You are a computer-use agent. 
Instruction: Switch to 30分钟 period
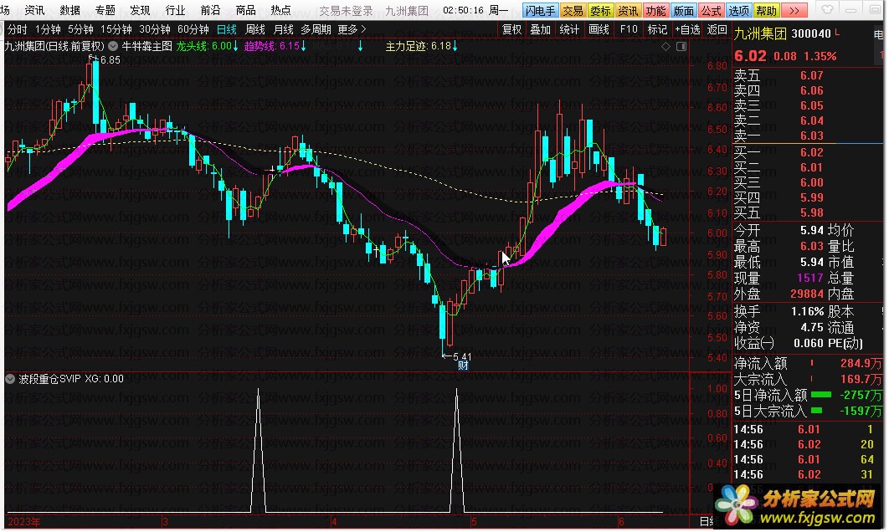[155, 29]
